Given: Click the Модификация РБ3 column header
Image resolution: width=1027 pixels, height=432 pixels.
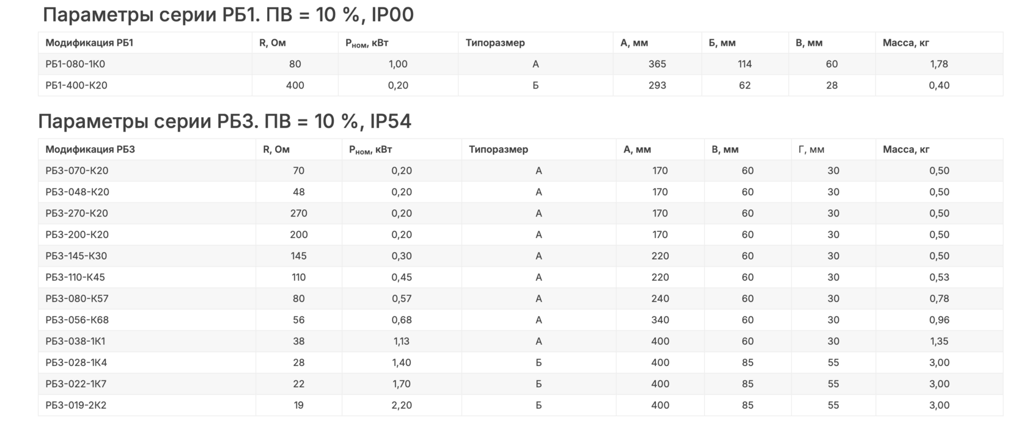Looking at the screenshot, I should [x=90, y=149].
